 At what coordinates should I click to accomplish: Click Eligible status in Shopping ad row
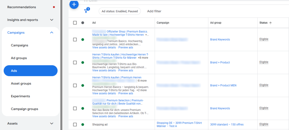264,124
